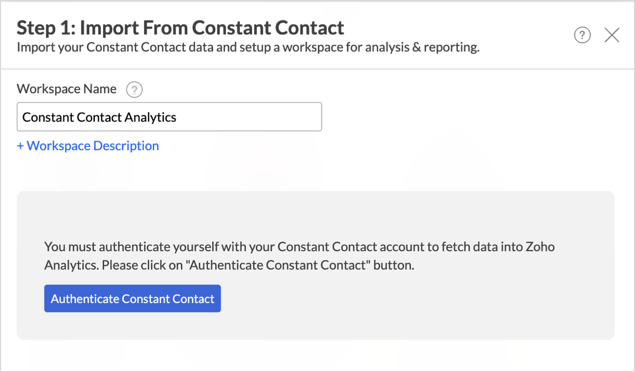Show the Workspace Name tooltip question mark
This screenshot has height=372, width=635.
[134, 90]
